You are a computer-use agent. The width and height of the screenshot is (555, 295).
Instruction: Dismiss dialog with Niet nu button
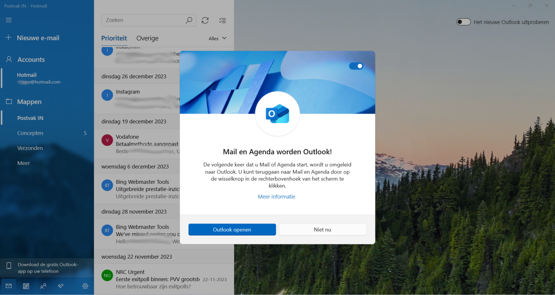(322, 229)
